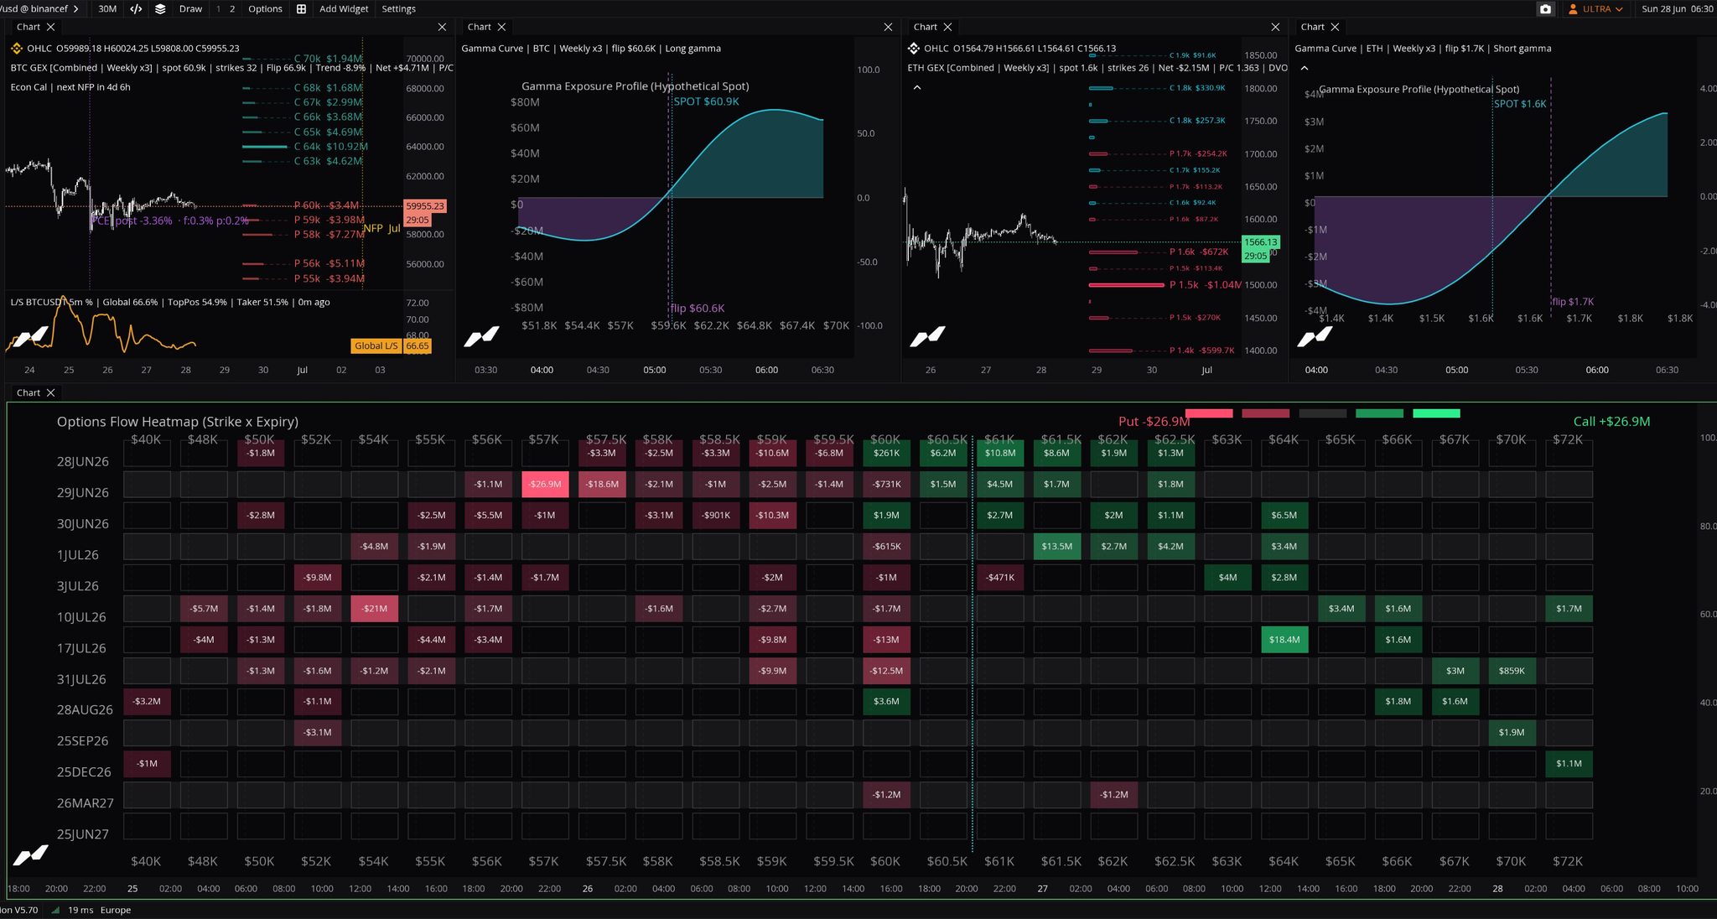
Task: Close the Chart tab on the ETH Gamma Curve panel
Action: coord(1335,27)
